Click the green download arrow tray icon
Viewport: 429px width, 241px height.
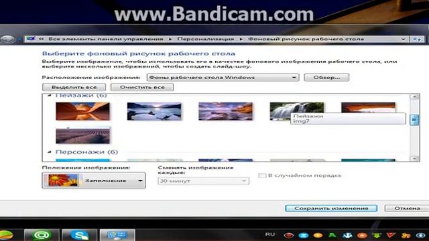tap(377, 235)
